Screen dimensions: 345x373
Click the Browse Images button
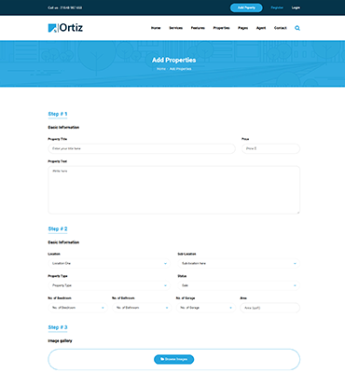[174, 359]
